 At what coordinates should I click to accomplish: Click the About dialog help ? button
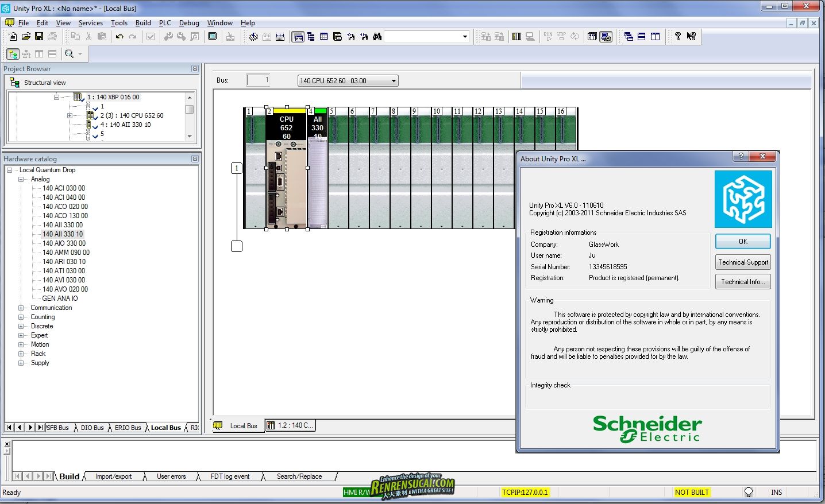tap(741, 156)
